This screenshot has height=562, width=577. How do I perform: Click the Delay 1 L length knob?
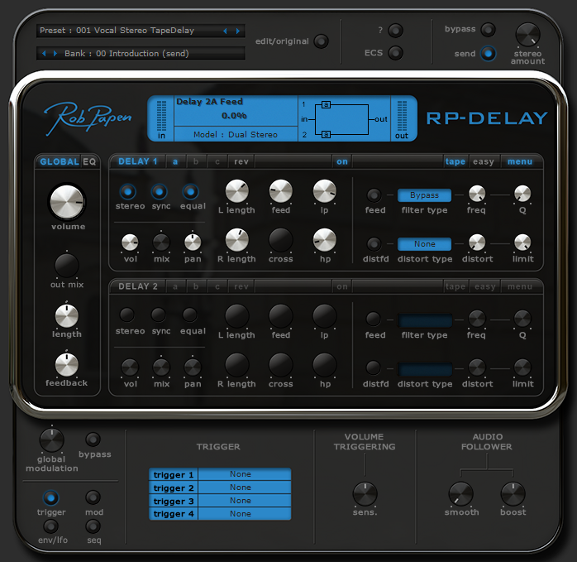(x=237, y=191)
